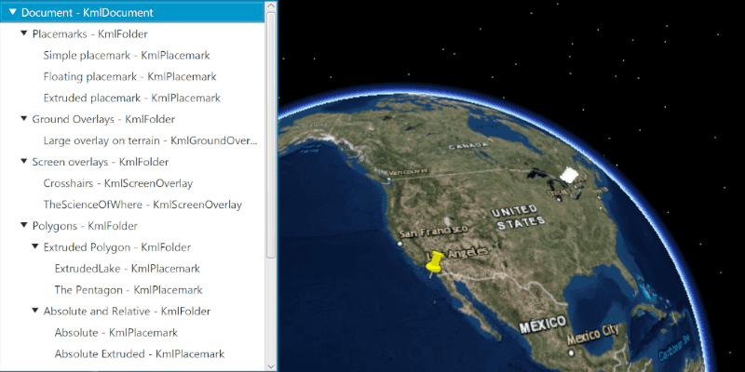Screen dimensions: 745x372
Task: Click the yellow pushpin placemark on globe
Action: point(435,264)
